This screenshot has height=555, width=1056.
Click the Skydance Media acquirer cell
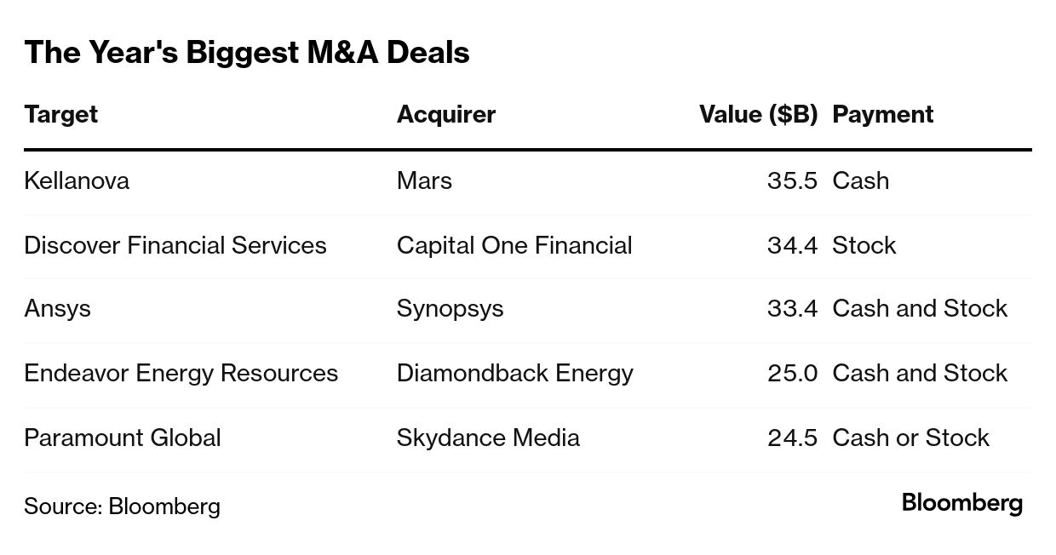(488, 438)
